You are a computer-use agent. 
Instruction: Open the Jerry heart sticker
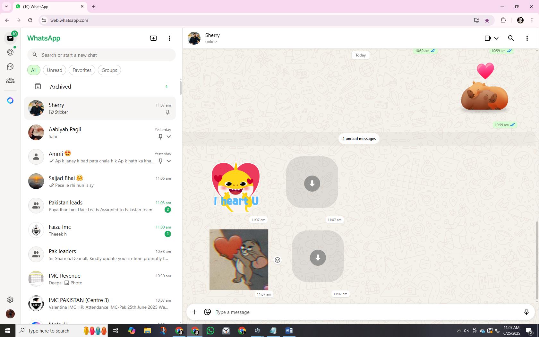(x=239, y=259)
